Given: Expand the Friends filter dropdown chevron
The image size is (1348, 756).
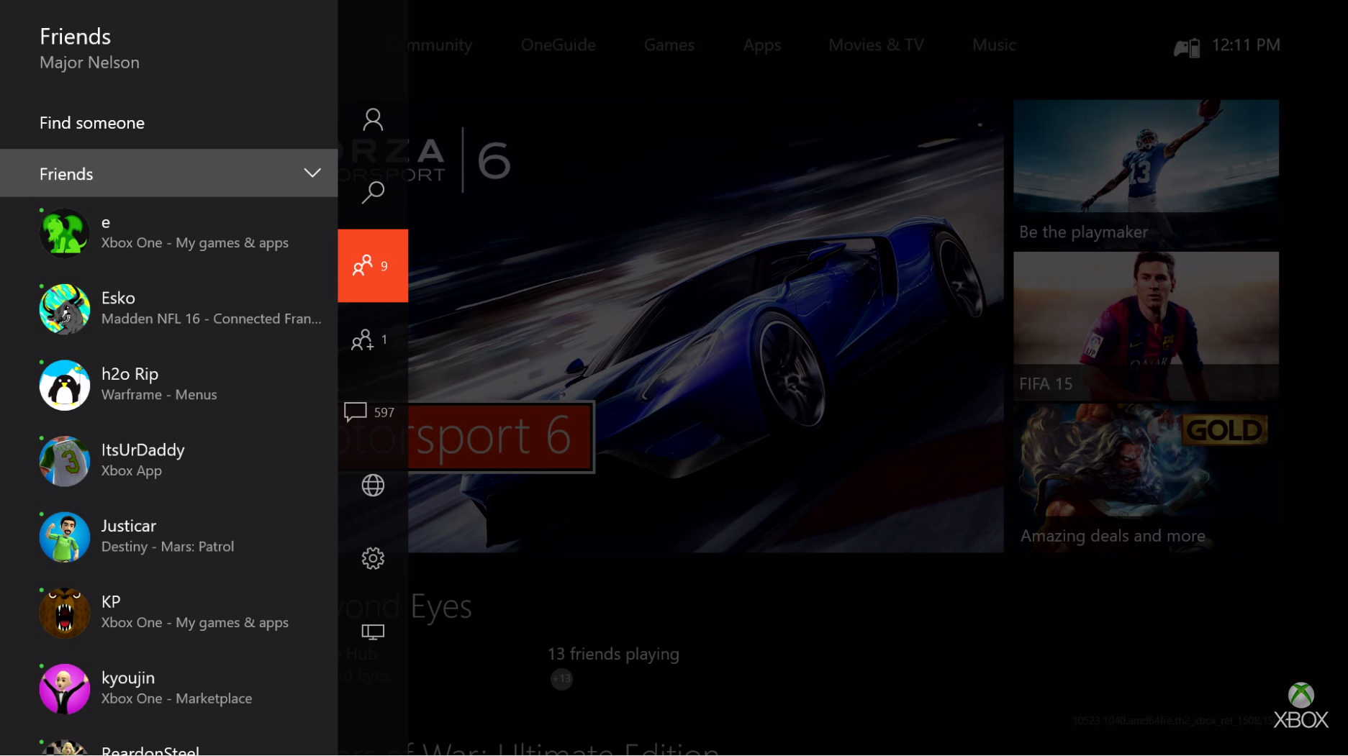Looking at the screenshot, I should point(312,173).
